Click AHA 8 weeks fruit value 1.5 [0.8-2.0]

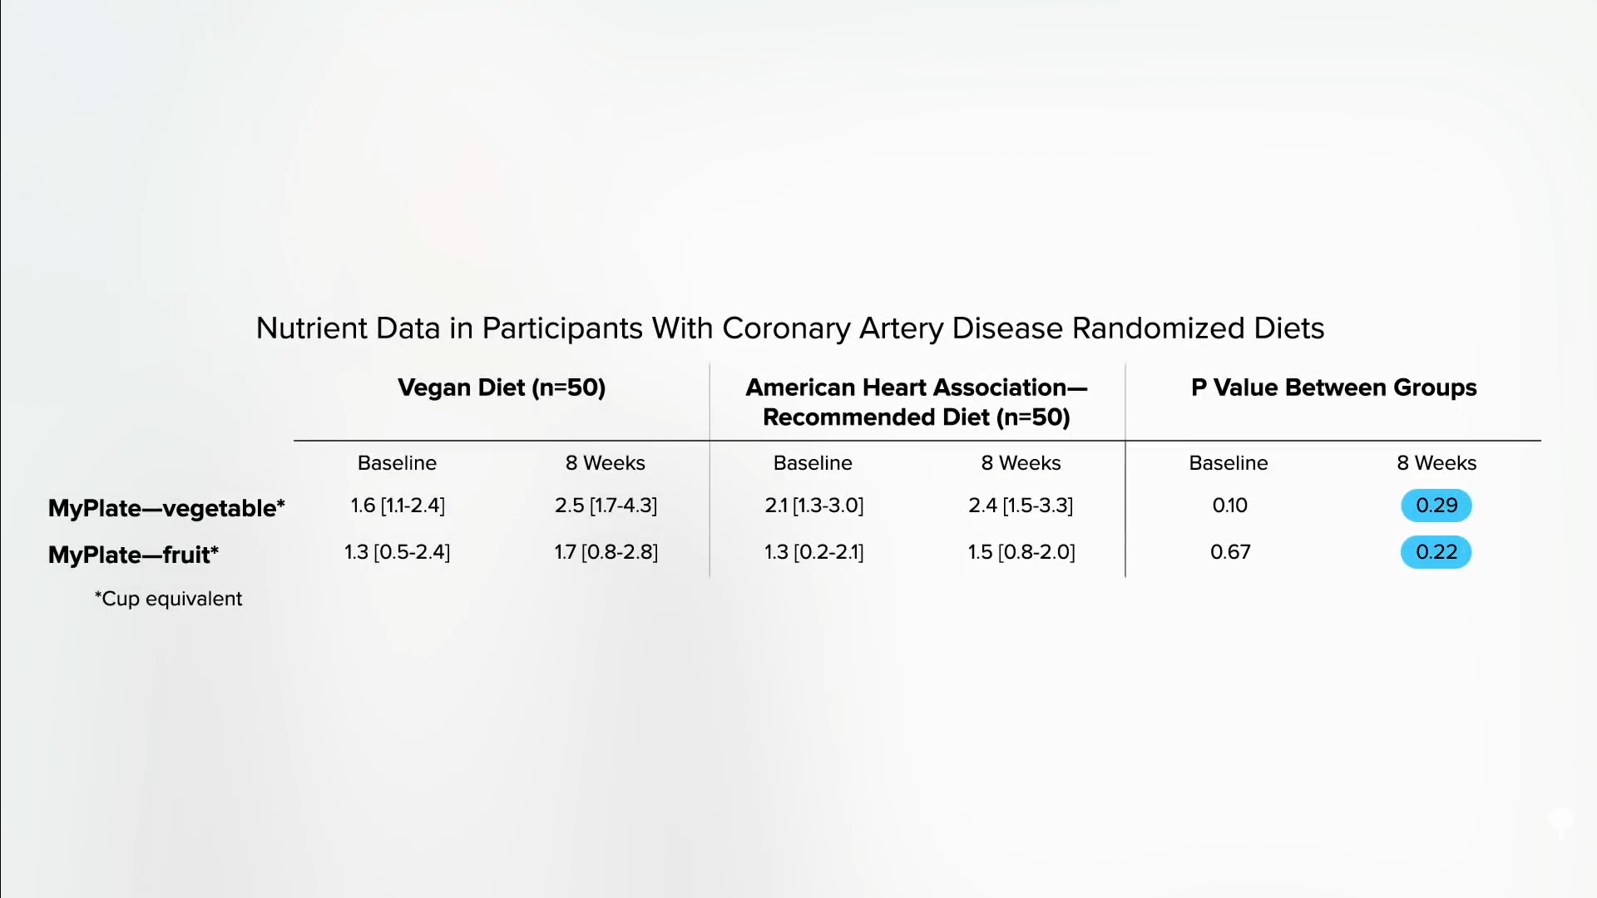1021,552
